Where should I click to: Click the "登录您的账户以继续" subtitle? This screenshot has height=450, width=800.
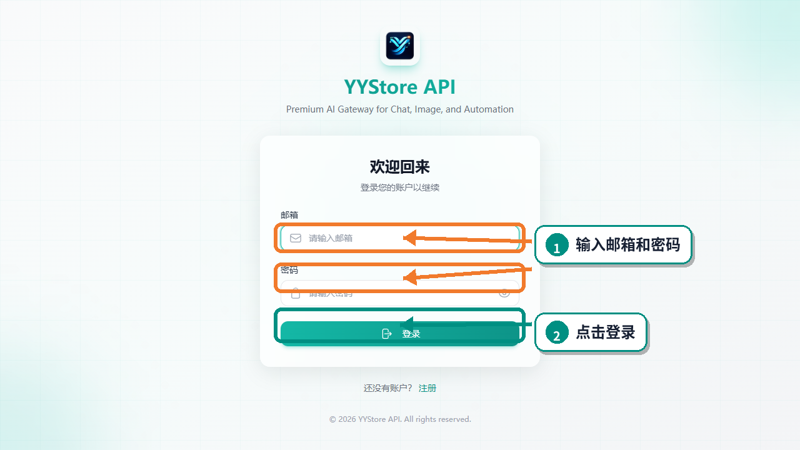pyautogui.click(x=400, y=187)
